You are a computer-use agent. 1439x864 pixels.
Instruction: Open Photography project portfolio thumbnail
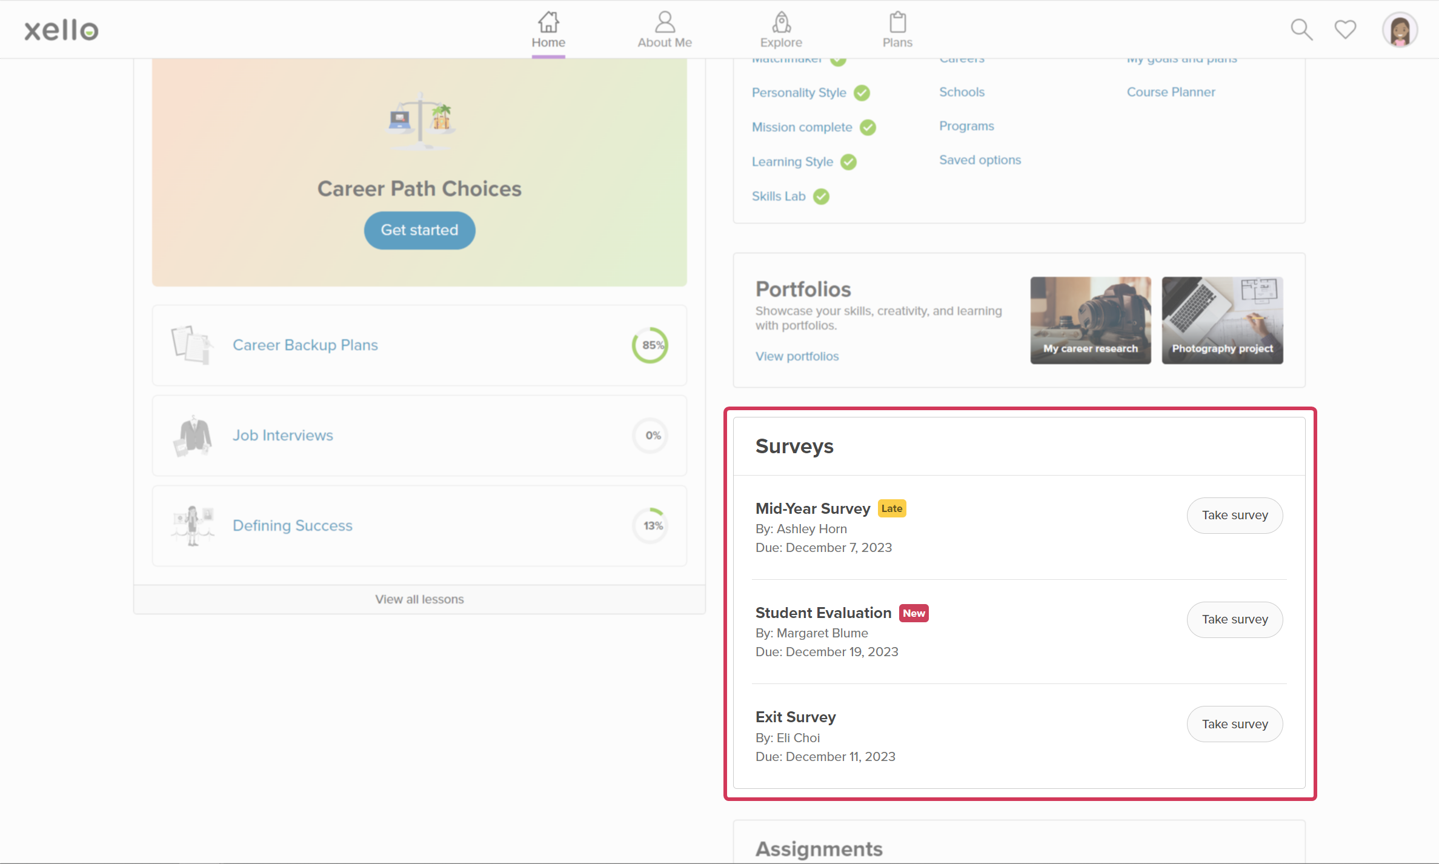pos(1222,321)
